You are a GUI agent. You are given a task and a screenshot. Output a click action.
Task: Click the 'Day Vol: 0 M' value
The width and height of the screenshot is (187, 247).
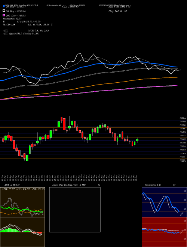[x=117, y=11]
